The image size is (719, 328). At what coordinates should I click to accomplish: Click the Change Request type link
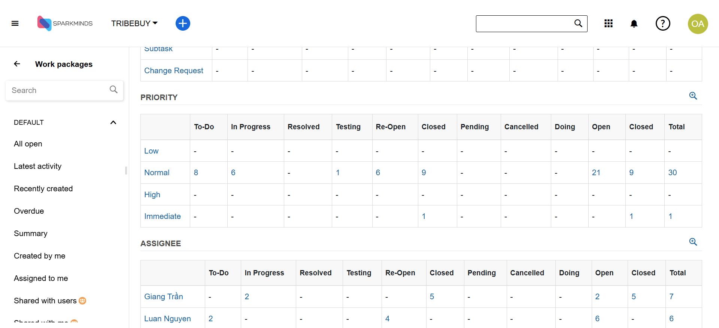173,71
